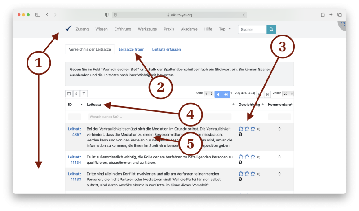
Task: Click the magnifier search button
Action: (271, 29)
